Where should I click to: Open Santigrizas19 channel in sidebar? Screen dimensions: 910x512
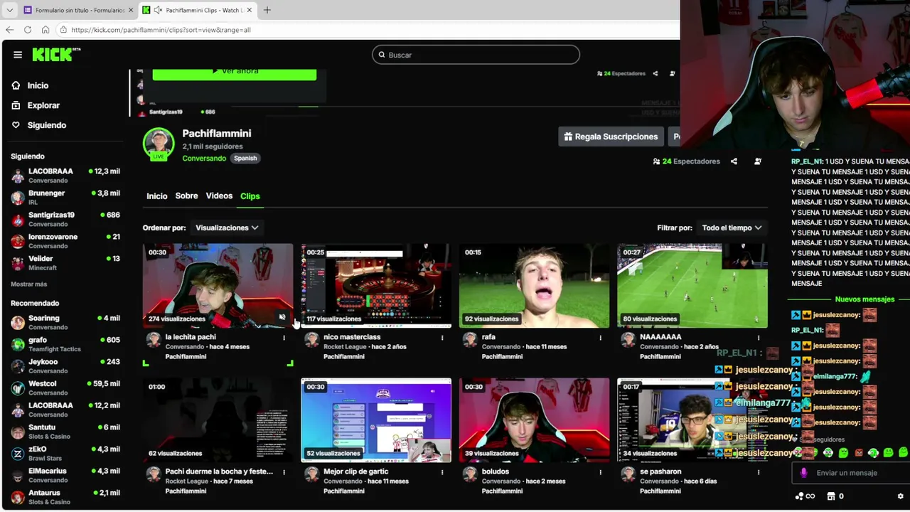[x=65, y=219]
